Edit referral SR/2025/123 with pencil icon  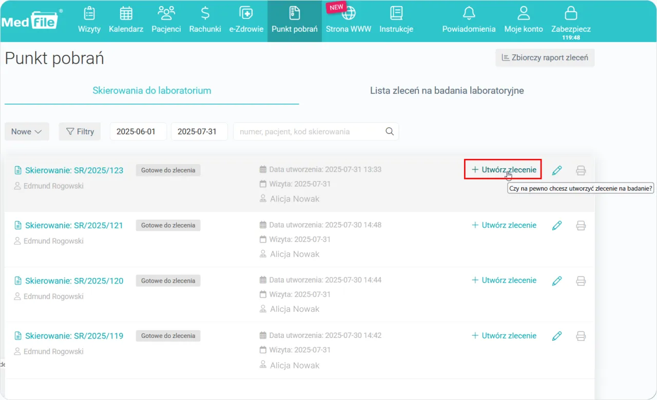[x=557, y=170]
